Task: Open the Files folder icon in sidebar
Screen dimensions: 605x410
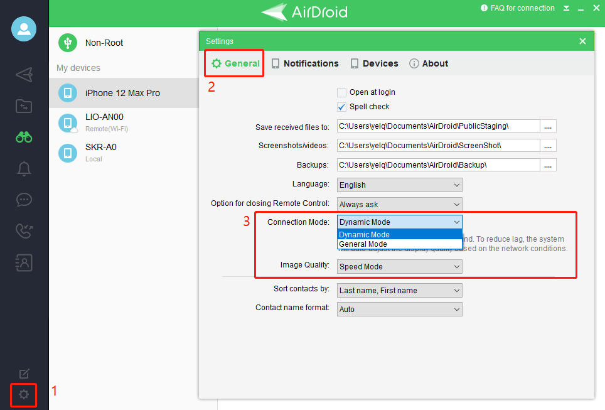Action: 24,105
